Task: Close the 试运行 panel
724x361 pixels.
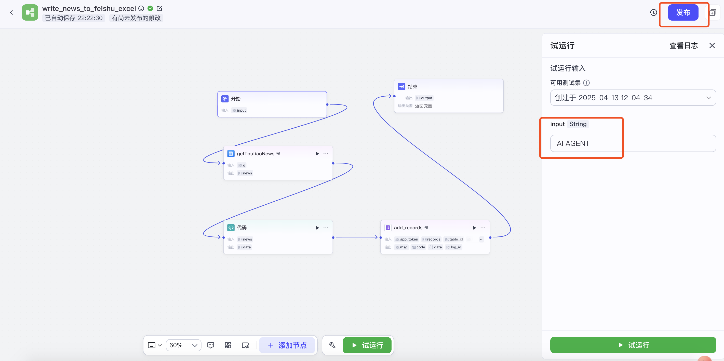Action: [712, 46]
